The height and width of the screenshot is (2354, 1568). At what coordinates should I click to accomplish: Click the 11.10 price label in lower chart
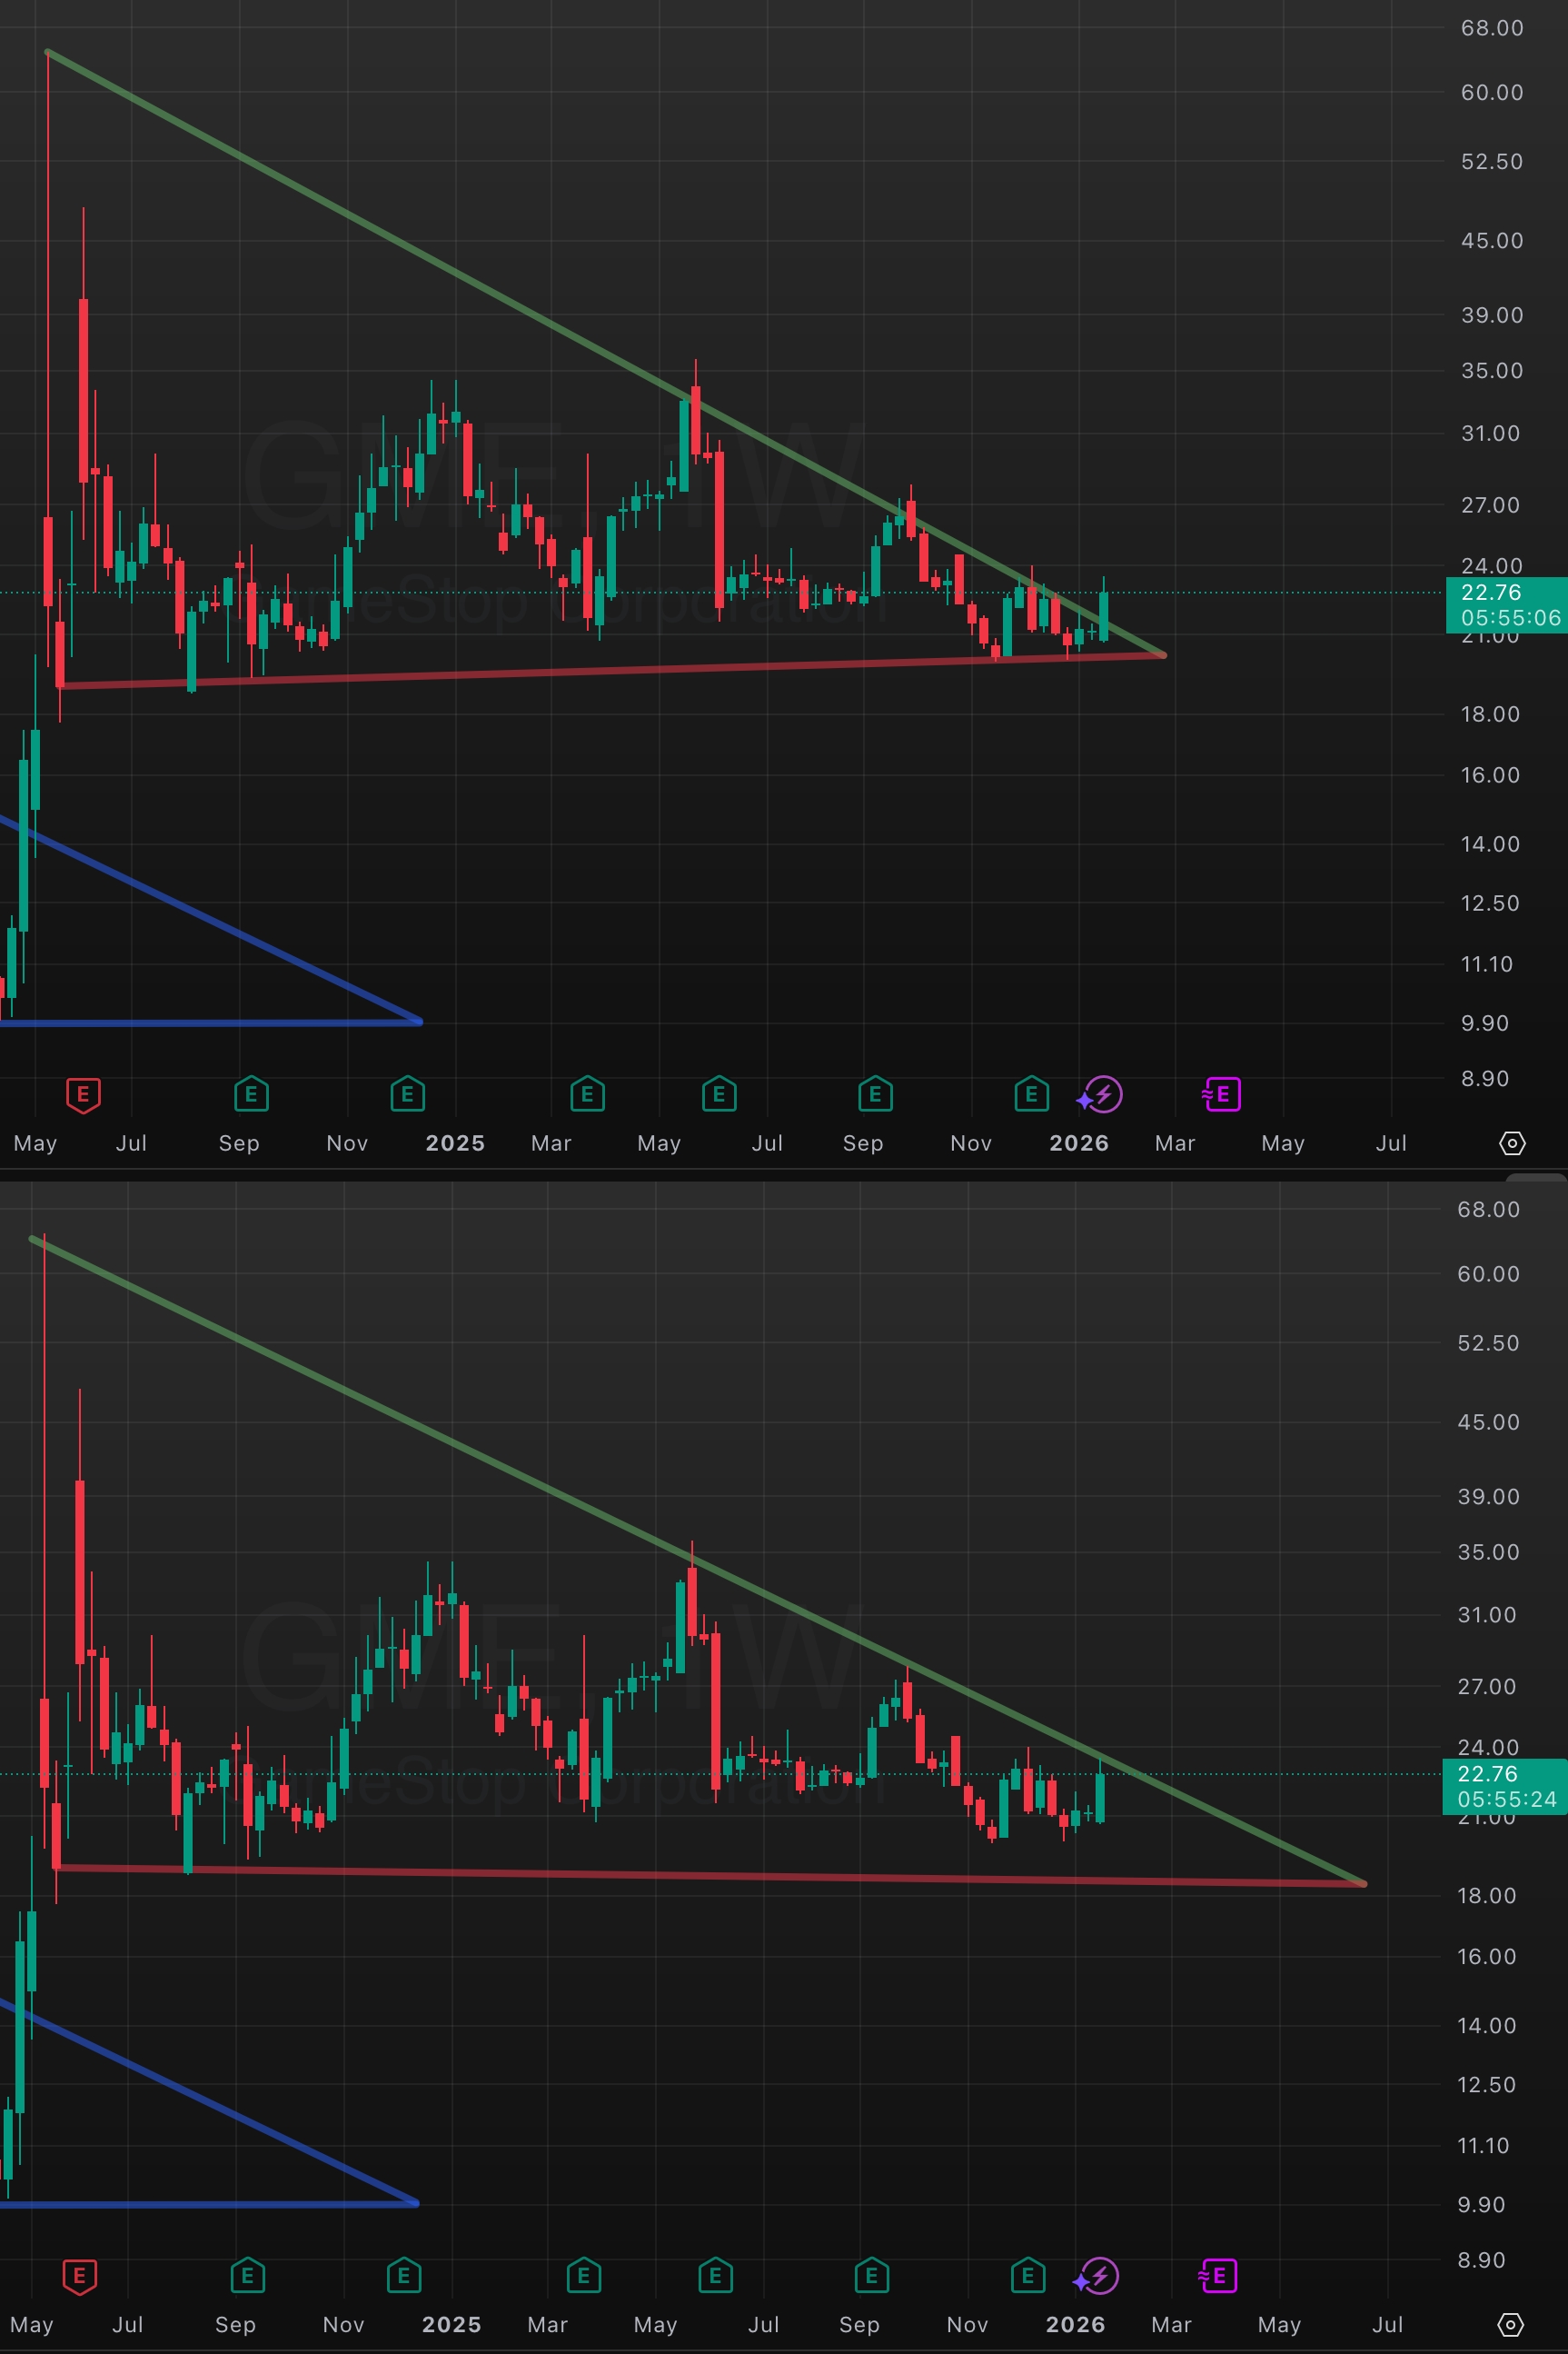coord(1483,2146)
